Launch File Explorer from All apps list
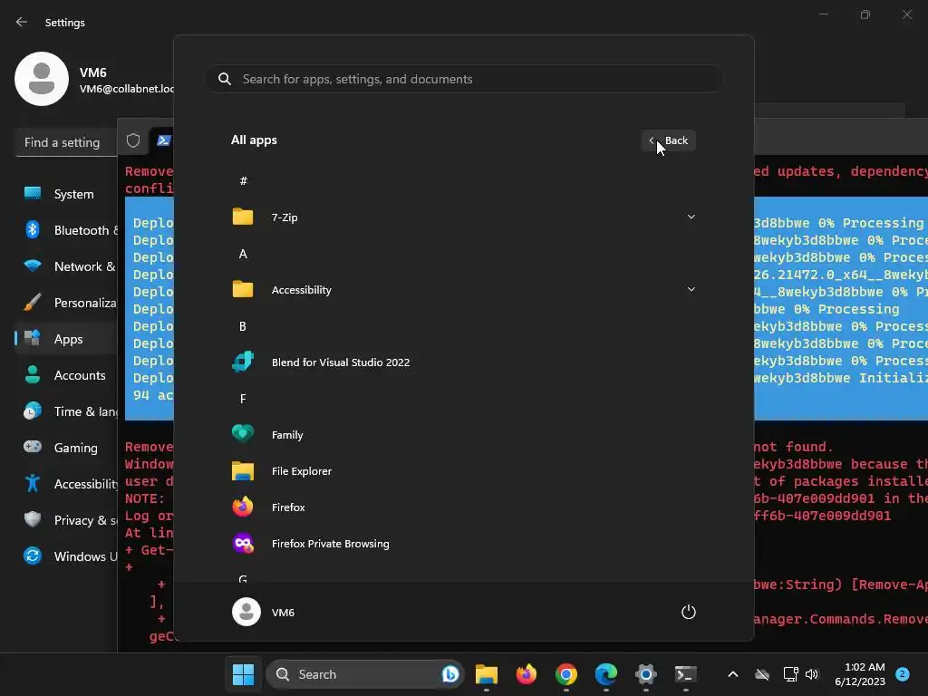Viewport: 928px width, 696px height. pyautogui.click(x=463, y=471)
